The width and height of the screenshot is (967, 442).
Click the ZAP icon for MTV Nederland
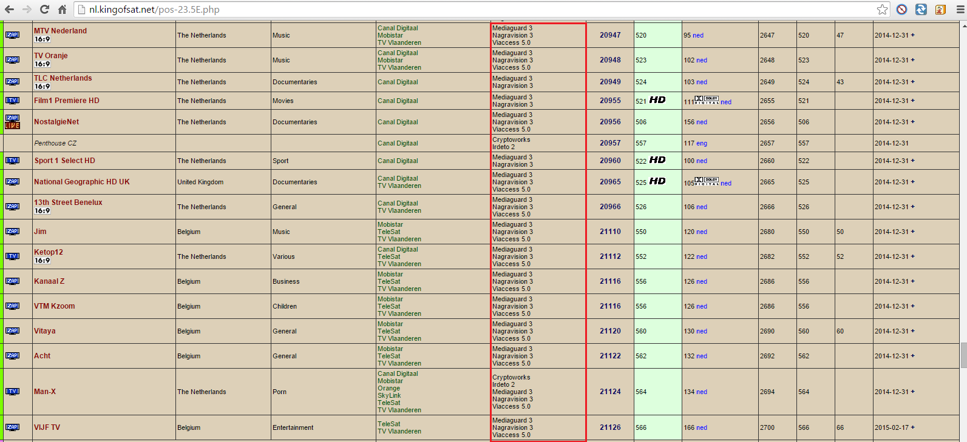click(x=12, y=35)
